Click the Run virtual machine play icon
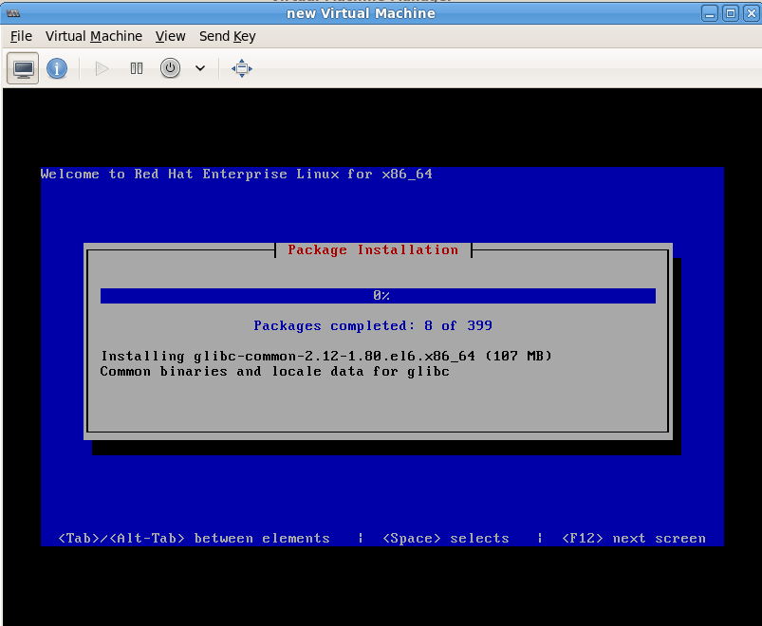 102,68
